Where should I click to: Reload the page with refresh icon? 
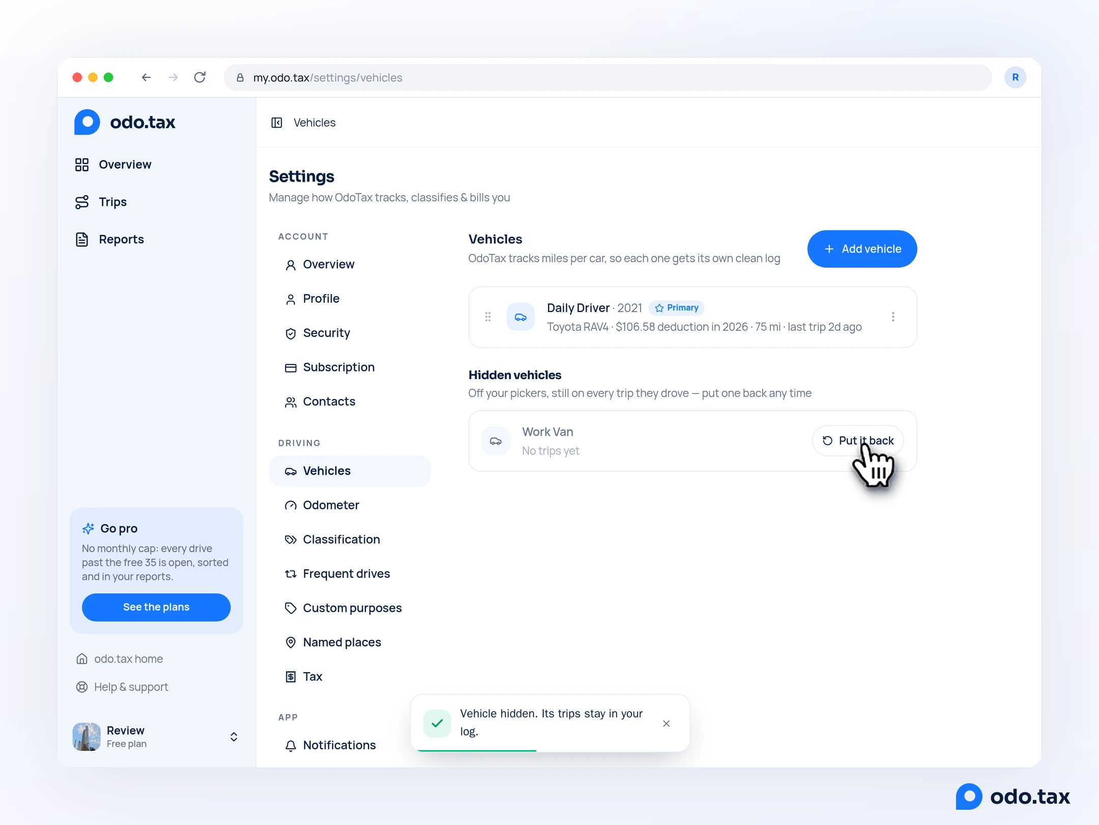click(200, 77)
